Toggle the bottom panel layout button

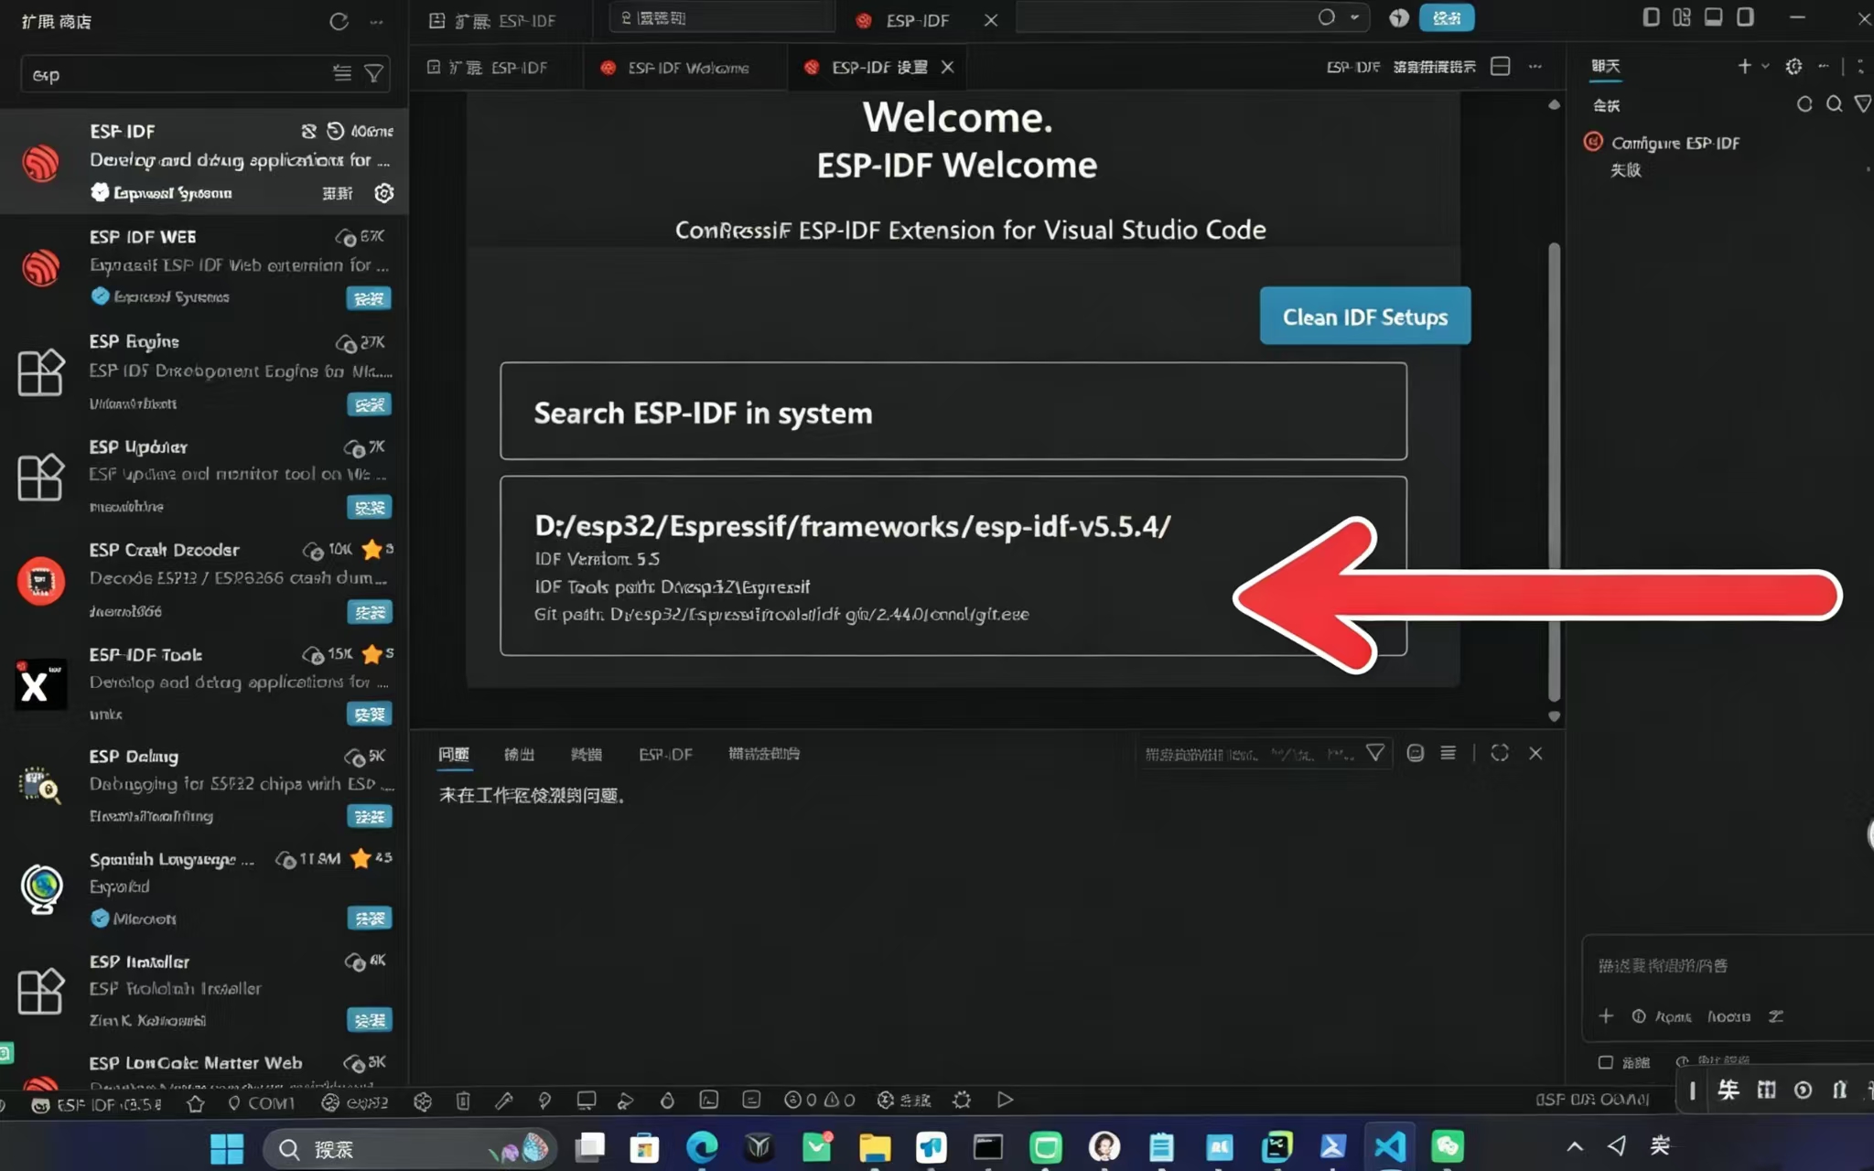[x=1713, y=17]
